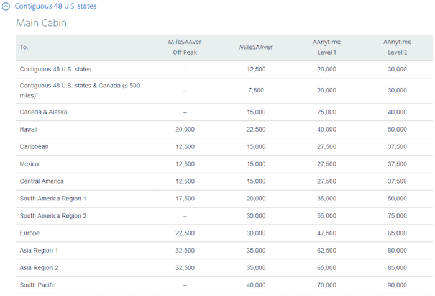Select the Central America row label
435x296 pixels.
(x=42, y=181)
